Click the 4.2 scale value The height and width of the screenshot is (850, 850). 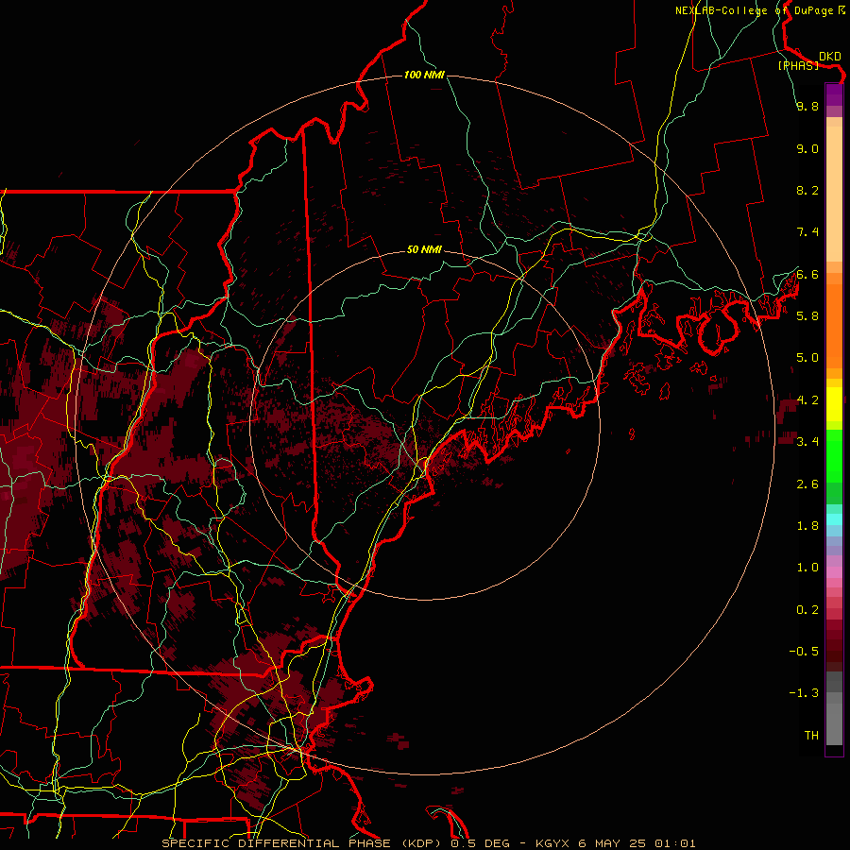[x=807, y=400]
